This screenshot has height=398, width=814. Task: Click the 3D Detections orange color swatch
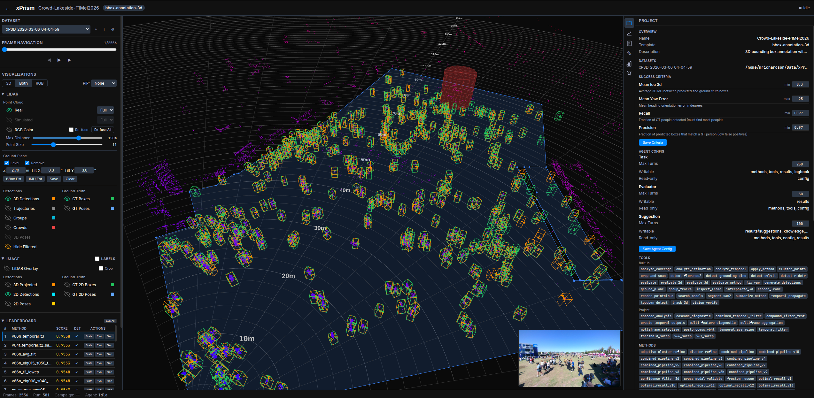[54, 199]
